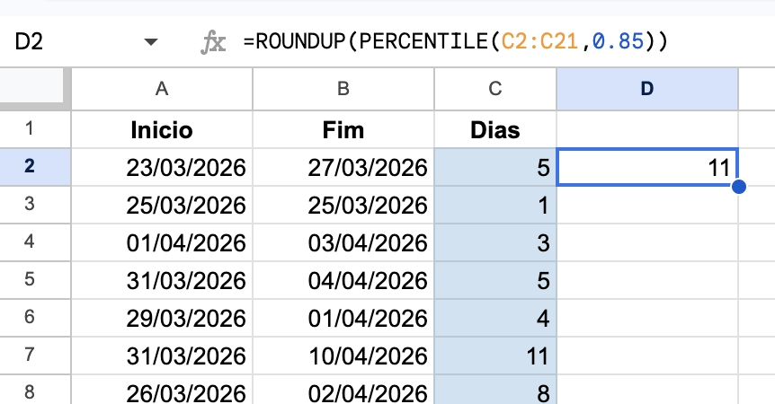This screenshot has height=404, width=775.
Task: Open the name box dropdown arrow
Action: click(x=150, y=42)
